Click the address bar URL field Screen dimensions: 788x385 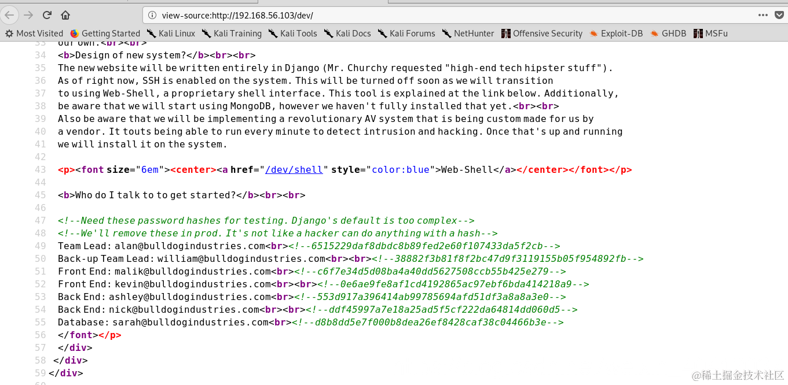[452, 15]
